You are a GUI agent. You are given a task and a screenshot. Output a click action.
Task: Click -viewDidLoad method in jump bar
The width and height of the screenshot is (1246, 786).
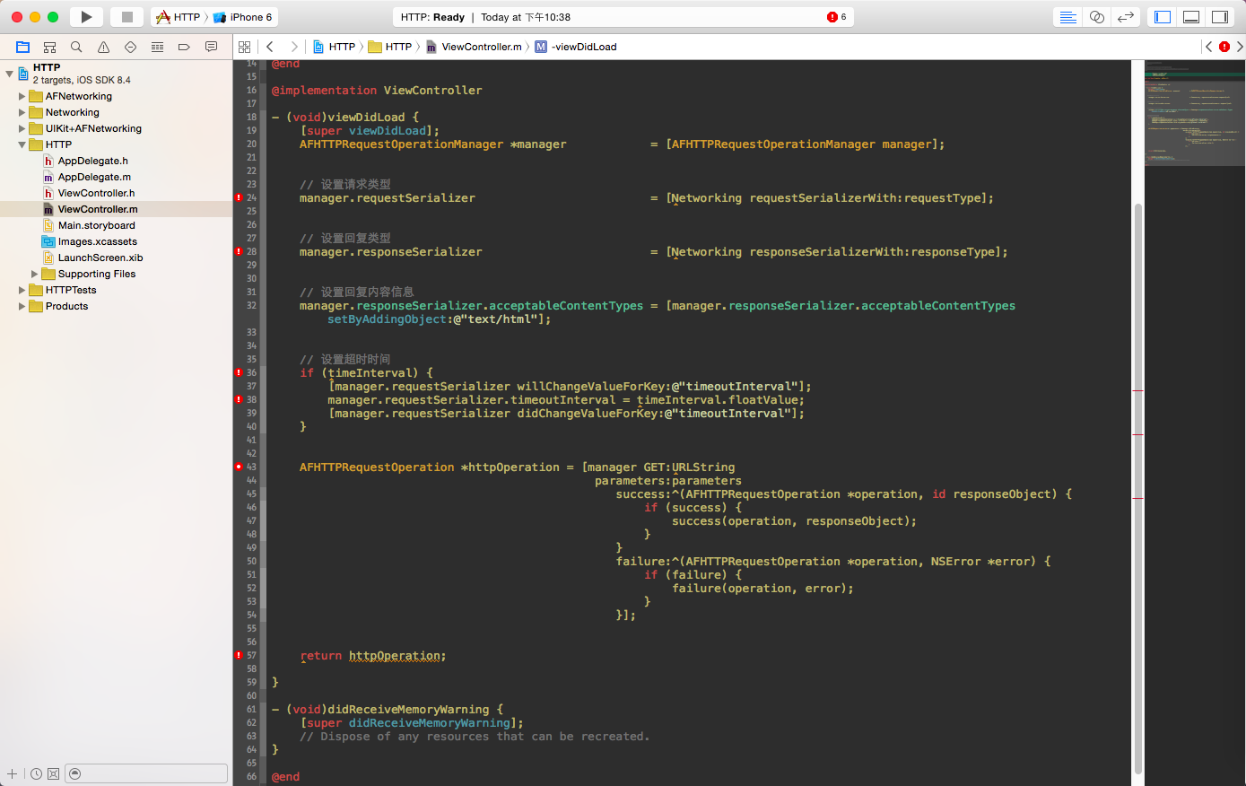tap(576, 47)
